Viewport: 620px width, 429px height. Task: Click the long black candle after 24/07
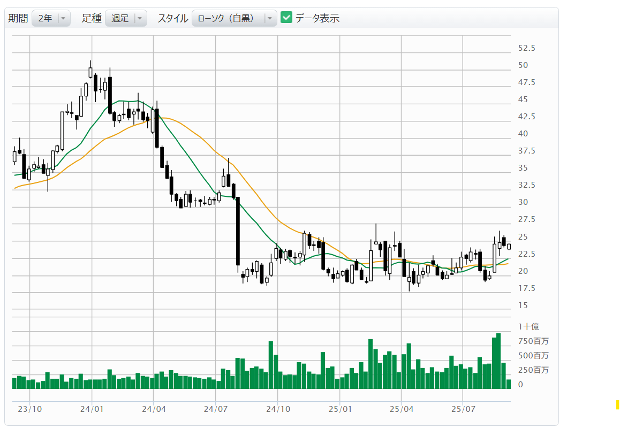point(238,231)
